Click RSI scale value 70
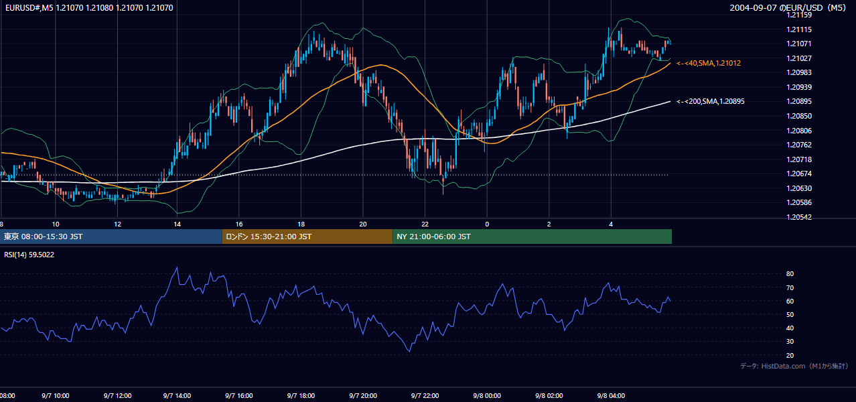This screenshot has width=856, height=402. pyautogui.click(x=790, y=287)
